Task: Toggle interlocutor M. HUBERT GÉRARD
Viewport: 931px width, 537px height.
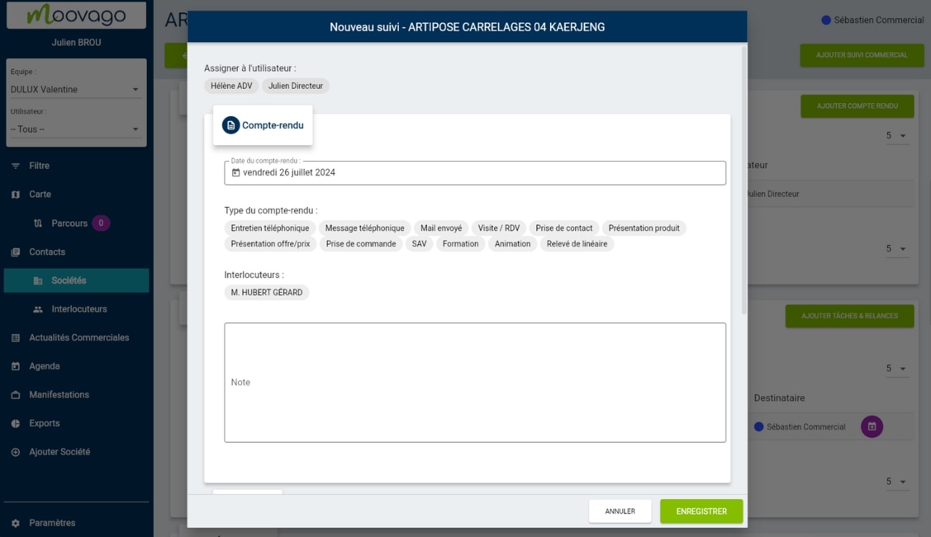Action: pyautogui.click(x=266, y=293)
